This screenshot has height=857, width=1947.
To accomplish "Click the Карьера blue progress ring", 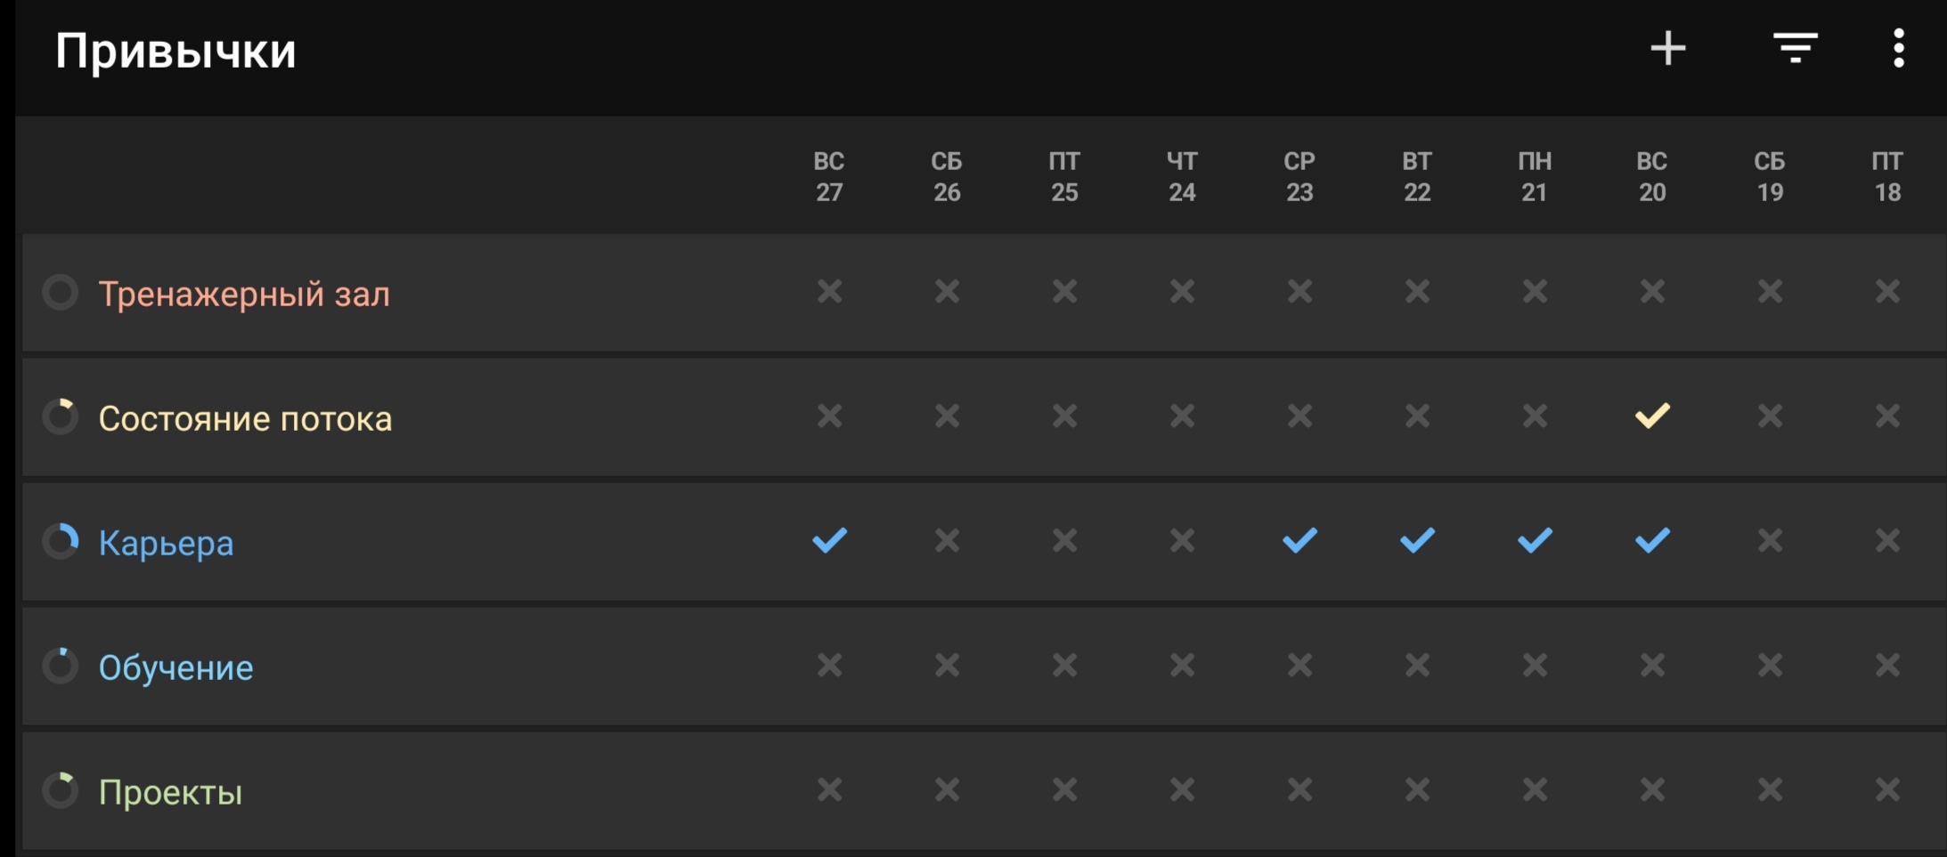I will point(61,541).
